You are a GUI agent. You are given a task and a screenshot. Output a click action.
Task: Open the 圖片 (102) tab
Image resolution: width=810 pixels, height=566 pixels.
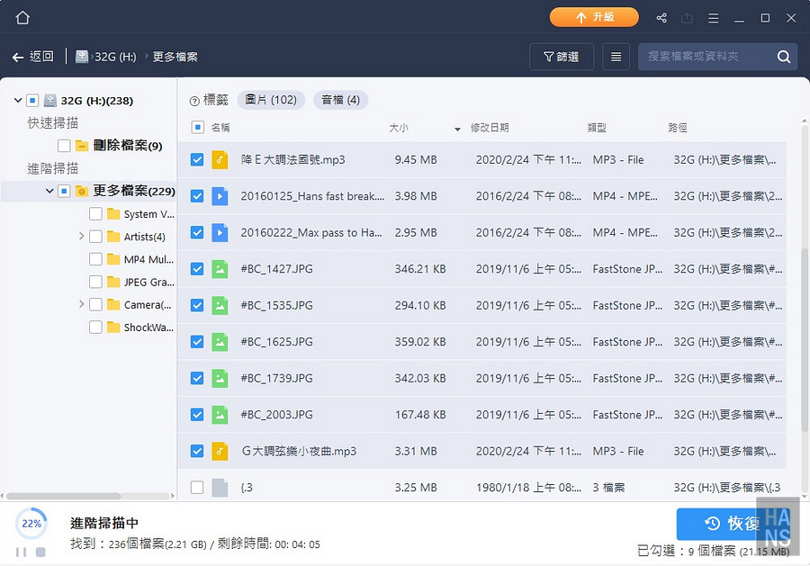pos(271,100)
